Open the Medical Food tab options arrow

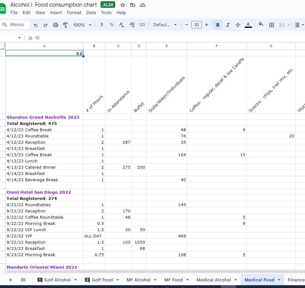(279, 280)
